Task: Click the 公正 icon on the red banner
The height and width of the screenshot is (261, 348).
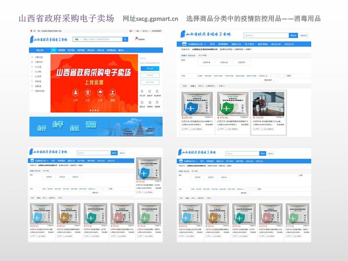Action: pos(88,92)
